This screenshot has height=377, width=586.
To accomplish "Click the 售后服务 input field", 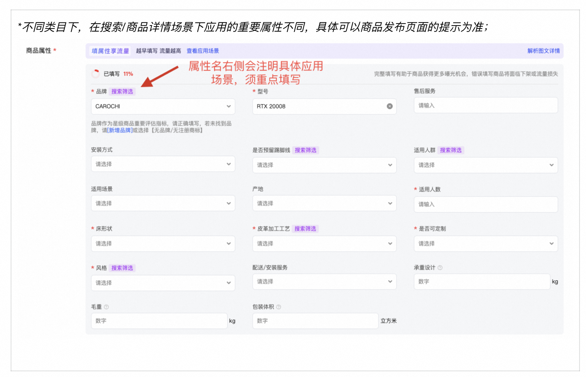I will (486, 105).
